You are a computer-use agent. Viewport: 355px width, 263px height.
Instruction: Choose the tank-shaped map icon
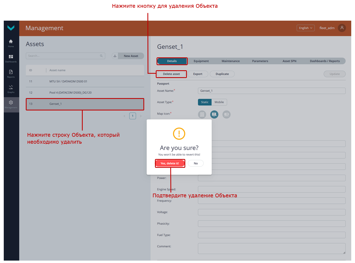tap(226, 114)
